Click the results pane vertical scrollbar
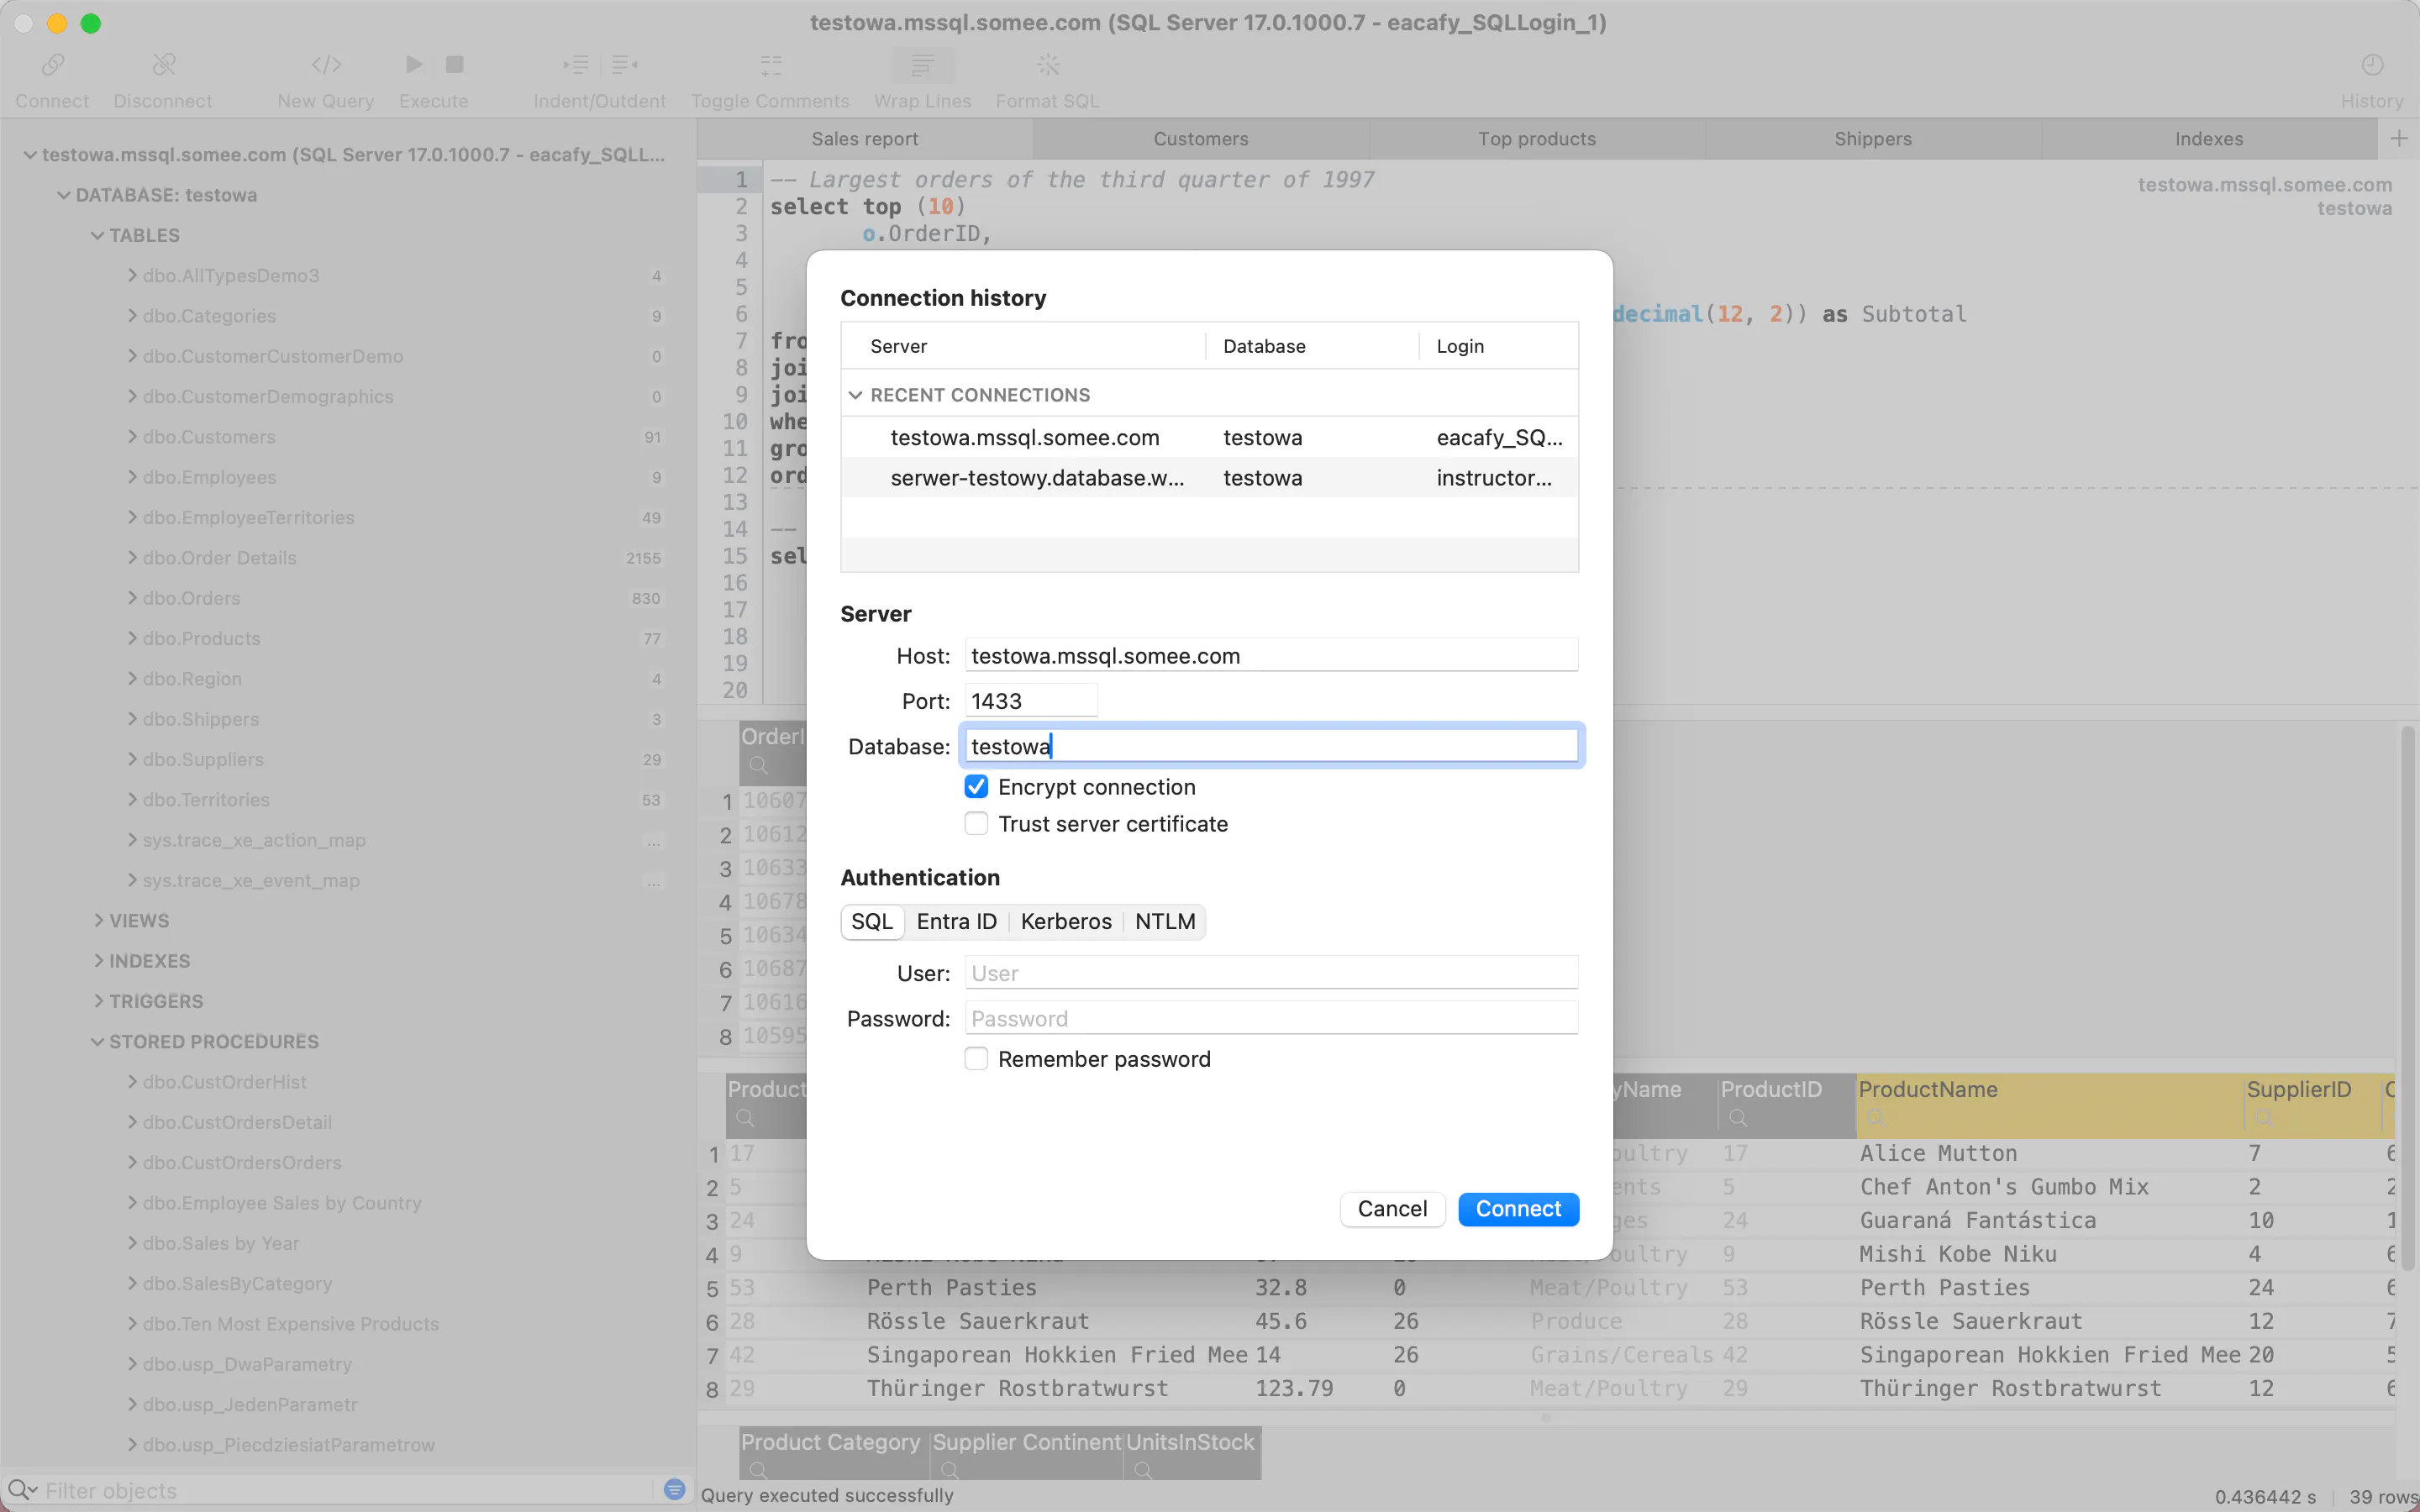Viewport: 2420px width, 1512px height. coord(2407,1000)
